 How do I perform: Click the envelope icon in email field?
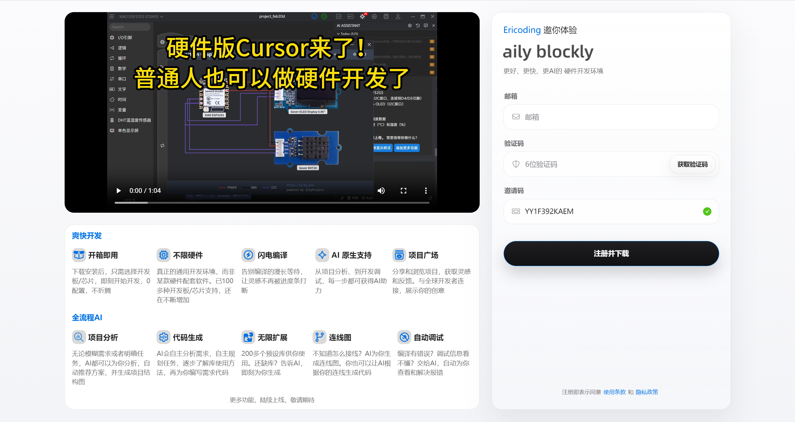coord(516,117)
